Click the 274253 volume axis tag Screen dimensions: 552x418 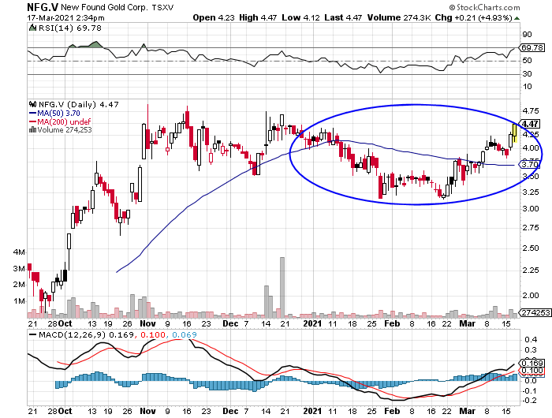tap(535, 312)
